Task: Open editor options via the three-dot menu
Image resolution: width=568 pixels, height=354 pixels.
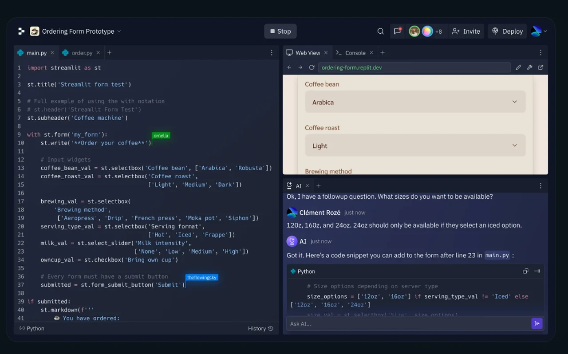Action: [272, 52]
